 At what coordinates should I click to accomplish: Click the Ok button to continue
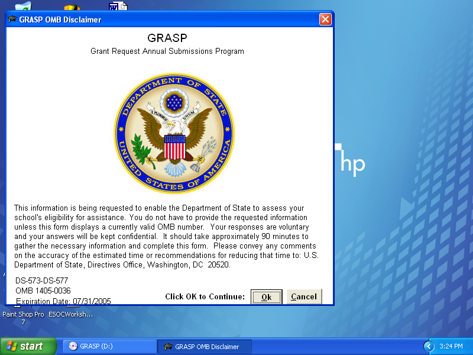coord(267,297)
